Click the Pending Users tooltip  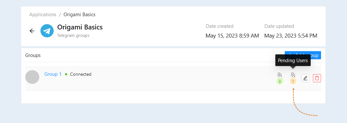(293, 60)
